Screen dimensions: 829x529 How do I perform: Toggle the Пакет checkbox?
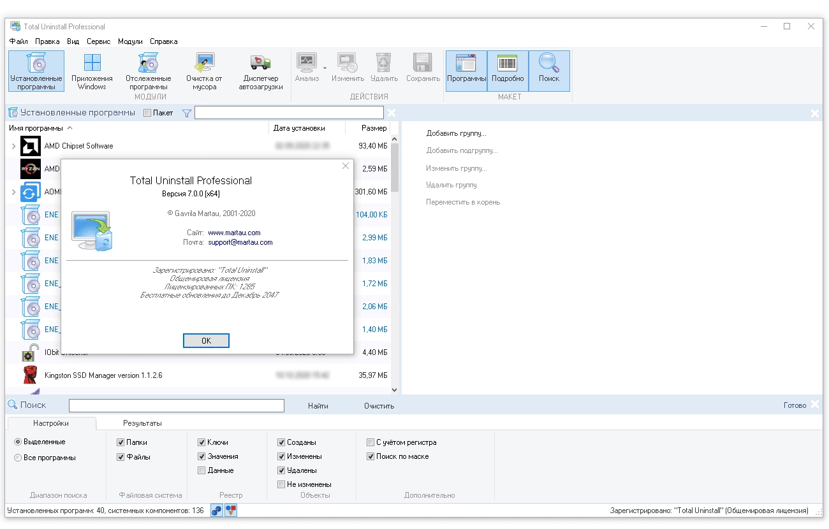pyautogui.click(x=147, y=113)
